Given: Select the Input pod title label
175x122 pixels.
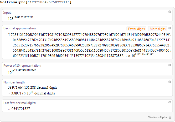Looking at the screenshot, I should pos(7,13).
